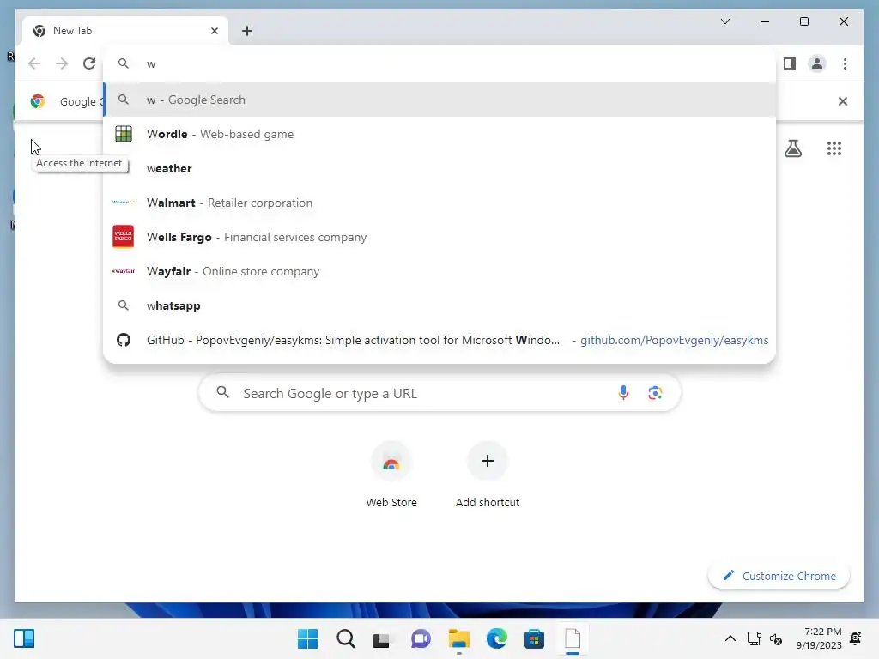Screen dimensions: 879x659
Task: Reload the current page
Action: [89, 63]
